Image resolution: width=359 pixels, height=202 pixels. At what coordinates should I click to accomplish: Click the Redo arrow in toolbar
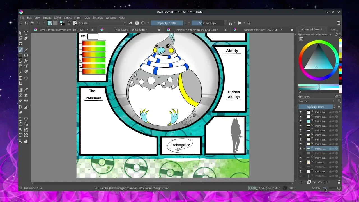point(44,23)
